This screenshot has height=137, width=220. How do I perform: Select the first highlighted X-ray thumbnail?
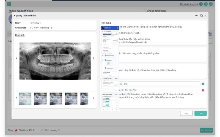[x=25, y=98]
